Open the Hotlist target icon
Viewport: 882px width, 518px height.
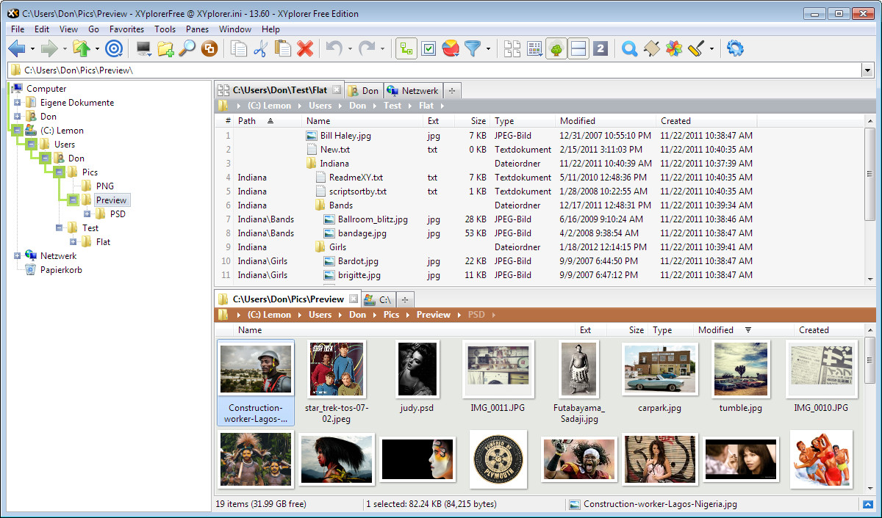tap(113, 49)
